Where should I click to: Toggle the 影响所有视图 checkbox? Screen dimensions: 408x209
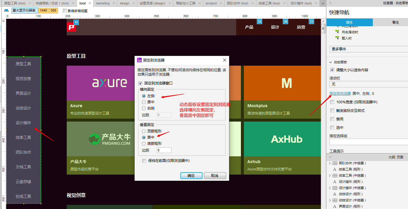[x=65, y=11]
